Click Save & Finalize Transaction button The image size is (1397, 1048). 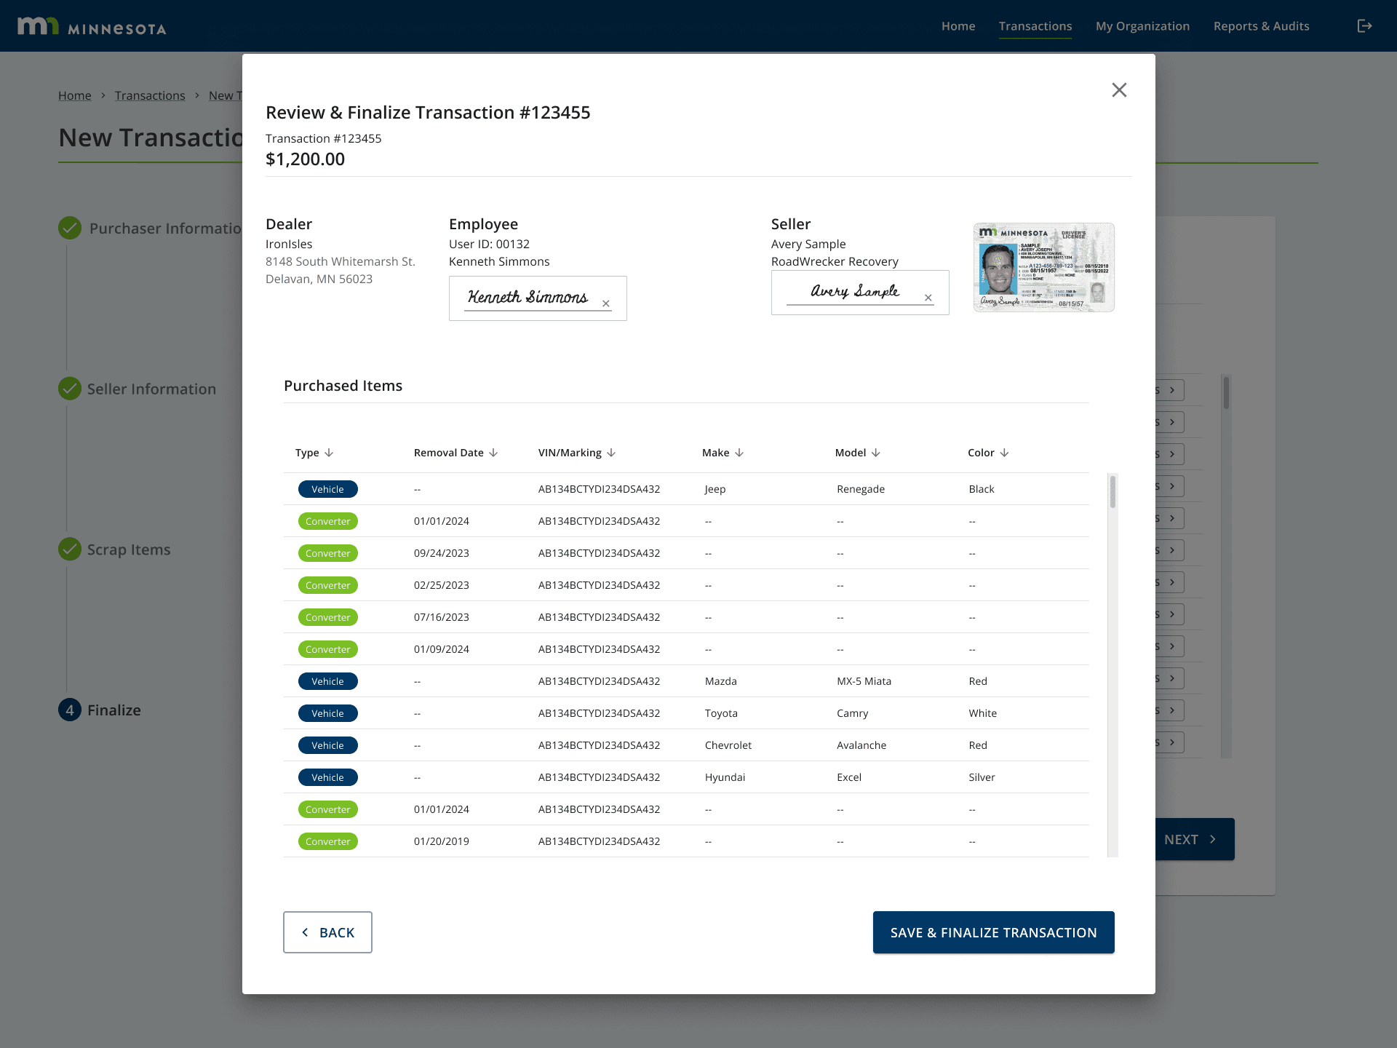[994, 932]
